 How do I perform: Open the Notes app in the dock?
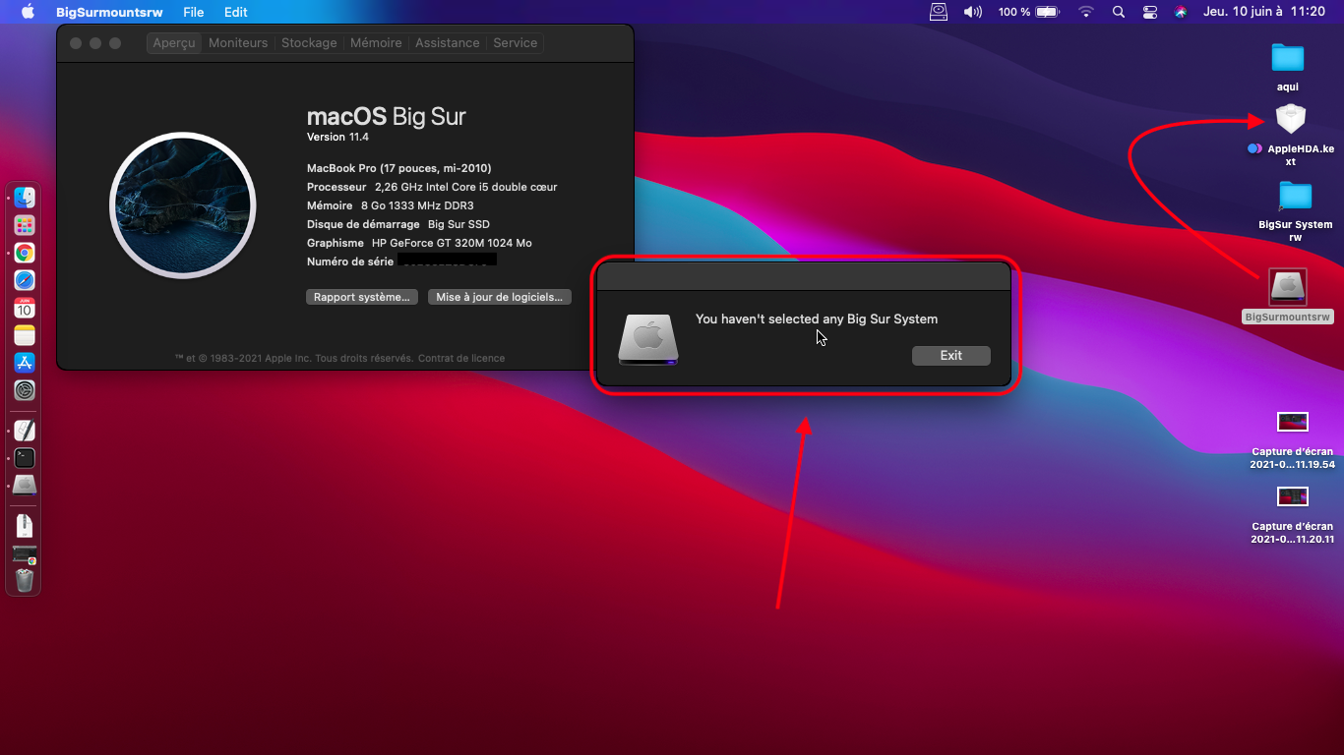click(x=25, y=335)
